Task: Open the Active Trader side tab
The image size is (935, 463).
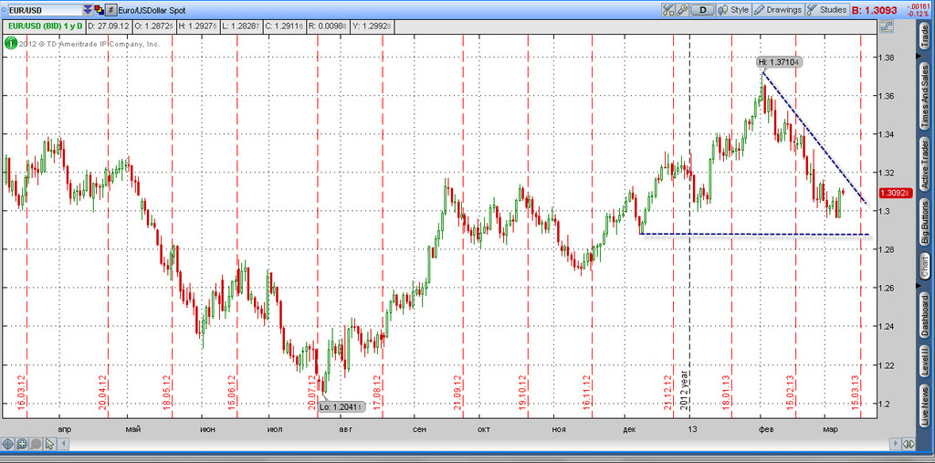Action: tap(925, 163)
